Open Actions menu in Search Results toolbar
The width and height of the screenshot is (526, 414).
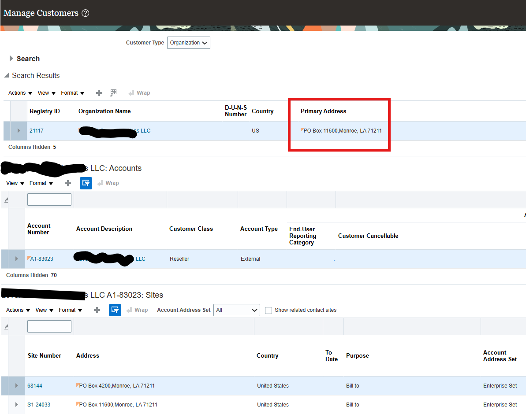click(x=20, y=93)
